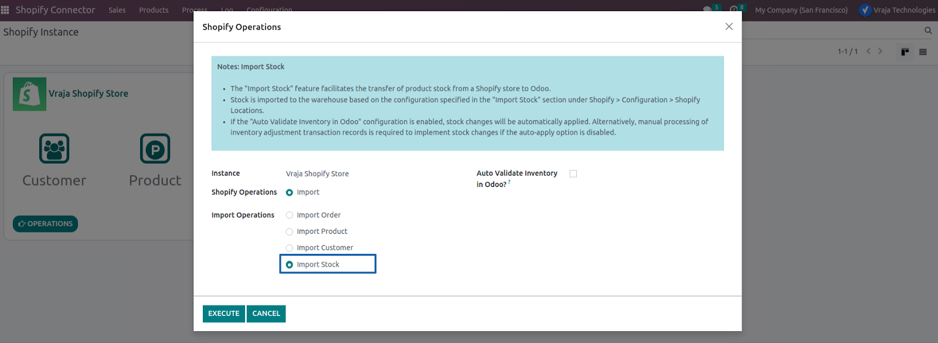Click the Customer icon on store card
Image resolution: width=938 pixels, height=343 pixels.
point(55,148)
